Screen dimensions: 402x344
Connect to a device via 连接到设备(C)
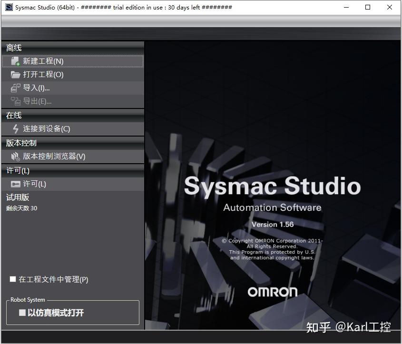(45, 129)
